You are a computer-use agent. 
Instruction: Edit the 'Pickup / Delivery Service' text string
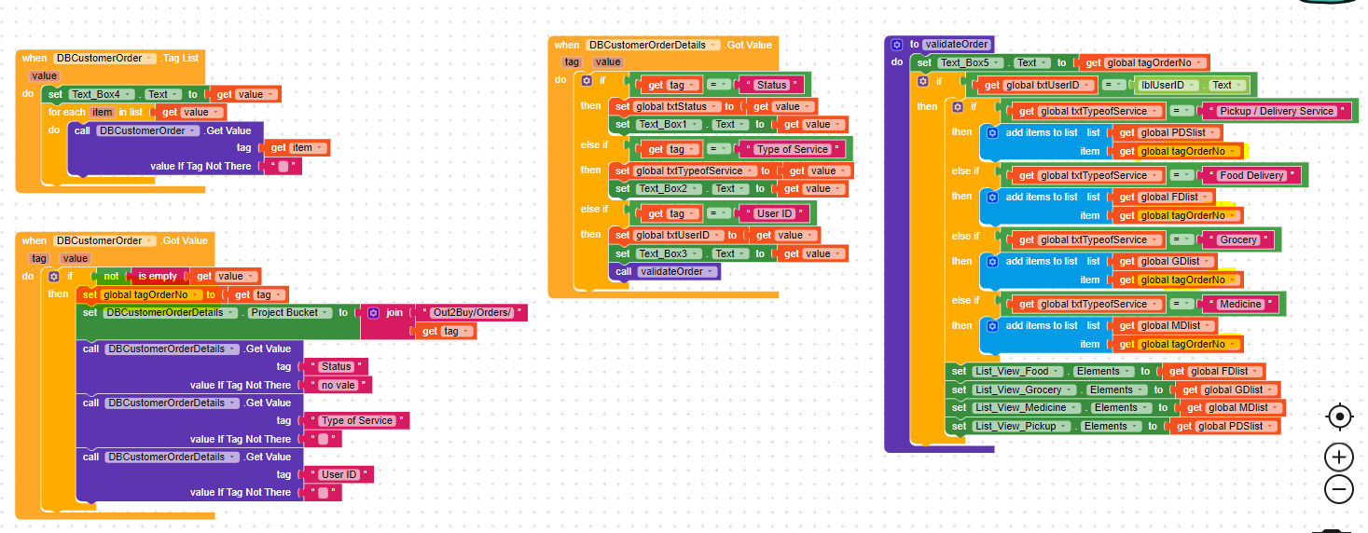coord(1276,111)
